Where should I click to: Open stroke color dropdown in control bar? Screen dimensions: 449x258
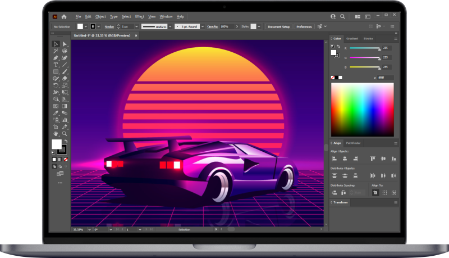(x=99, y=26)
